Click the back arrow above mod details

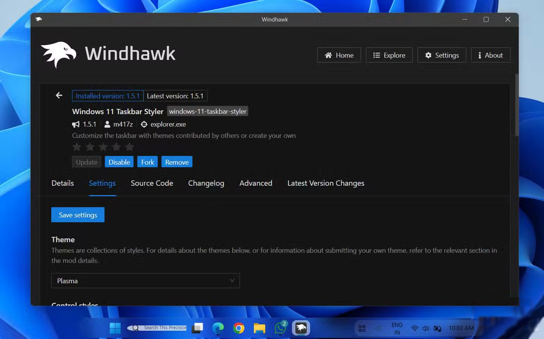coord(58,95)
